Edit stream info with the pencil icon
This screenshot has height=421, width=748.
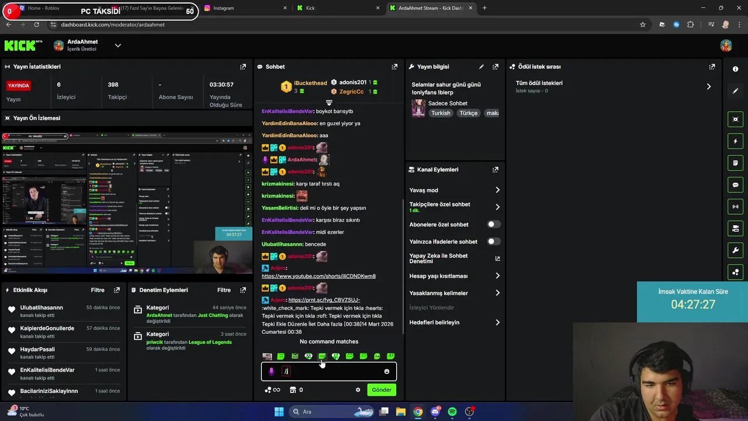tap(482, 67)
